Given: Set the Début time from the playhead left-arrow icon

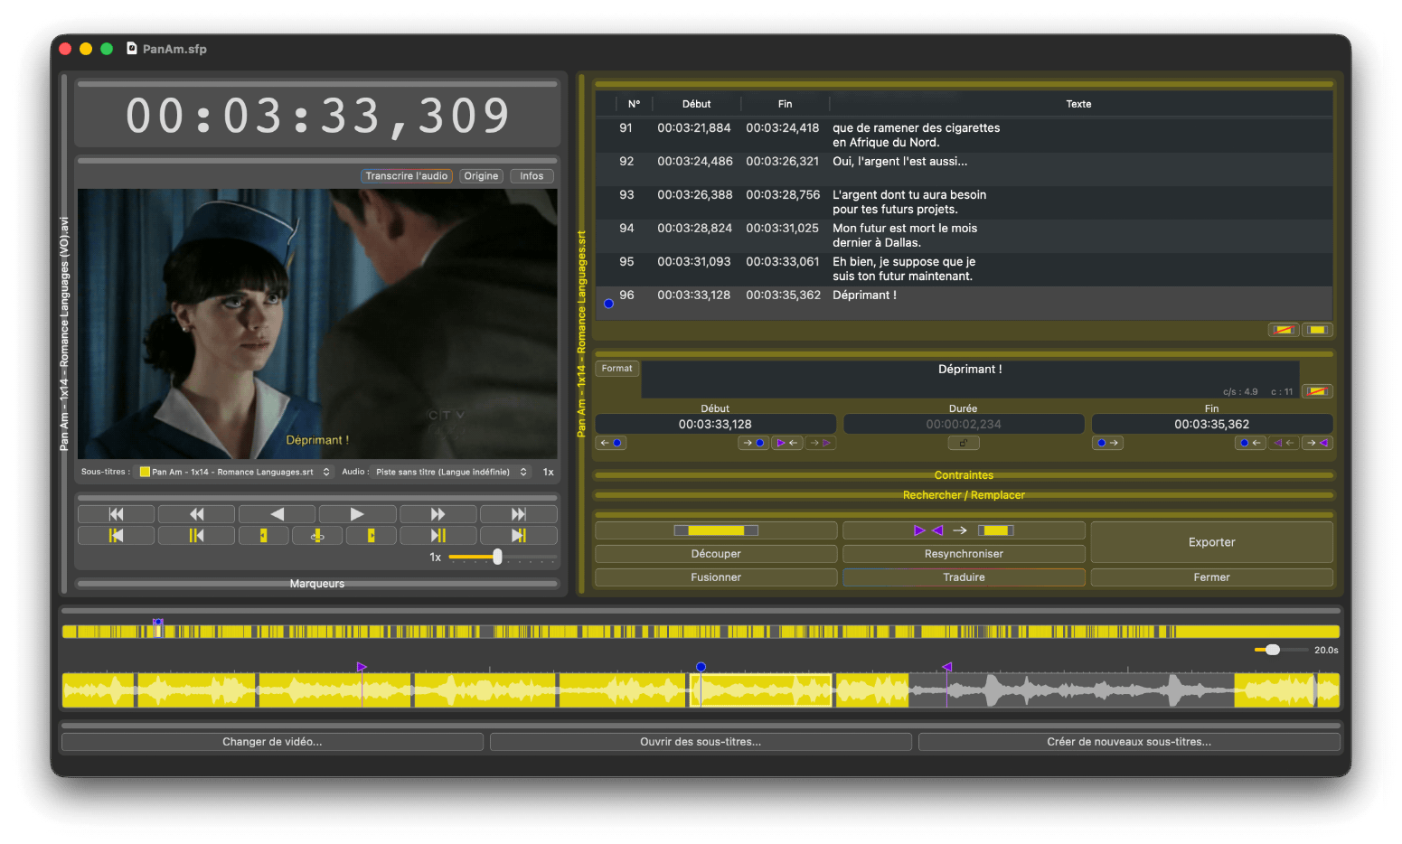Looking at the screenshot, I should point(611,443).
